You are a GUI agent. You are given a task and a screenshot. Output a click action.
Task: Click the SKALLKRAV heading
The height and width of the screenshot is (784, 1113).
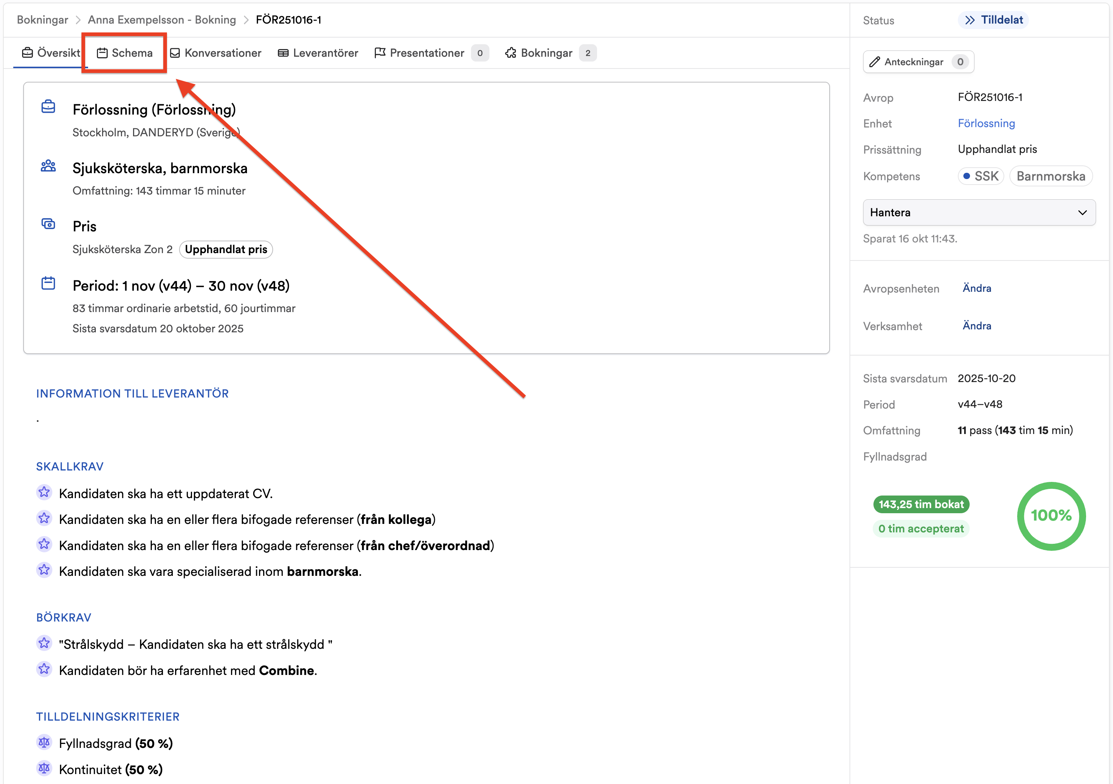pos(70,466)
